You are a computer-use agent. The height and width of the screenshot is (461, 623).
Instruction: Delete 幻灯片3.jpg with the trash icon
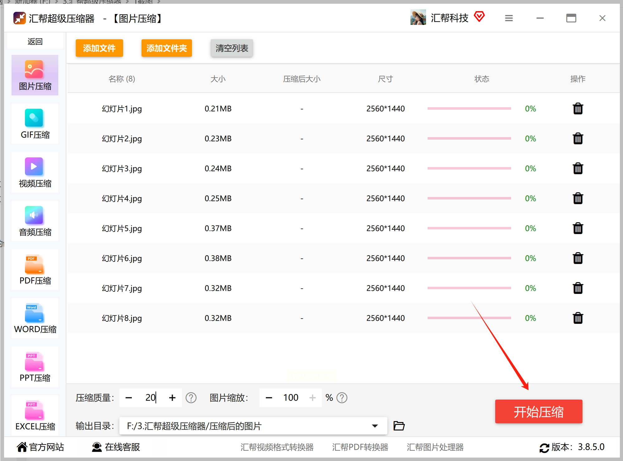click(577, 169)
